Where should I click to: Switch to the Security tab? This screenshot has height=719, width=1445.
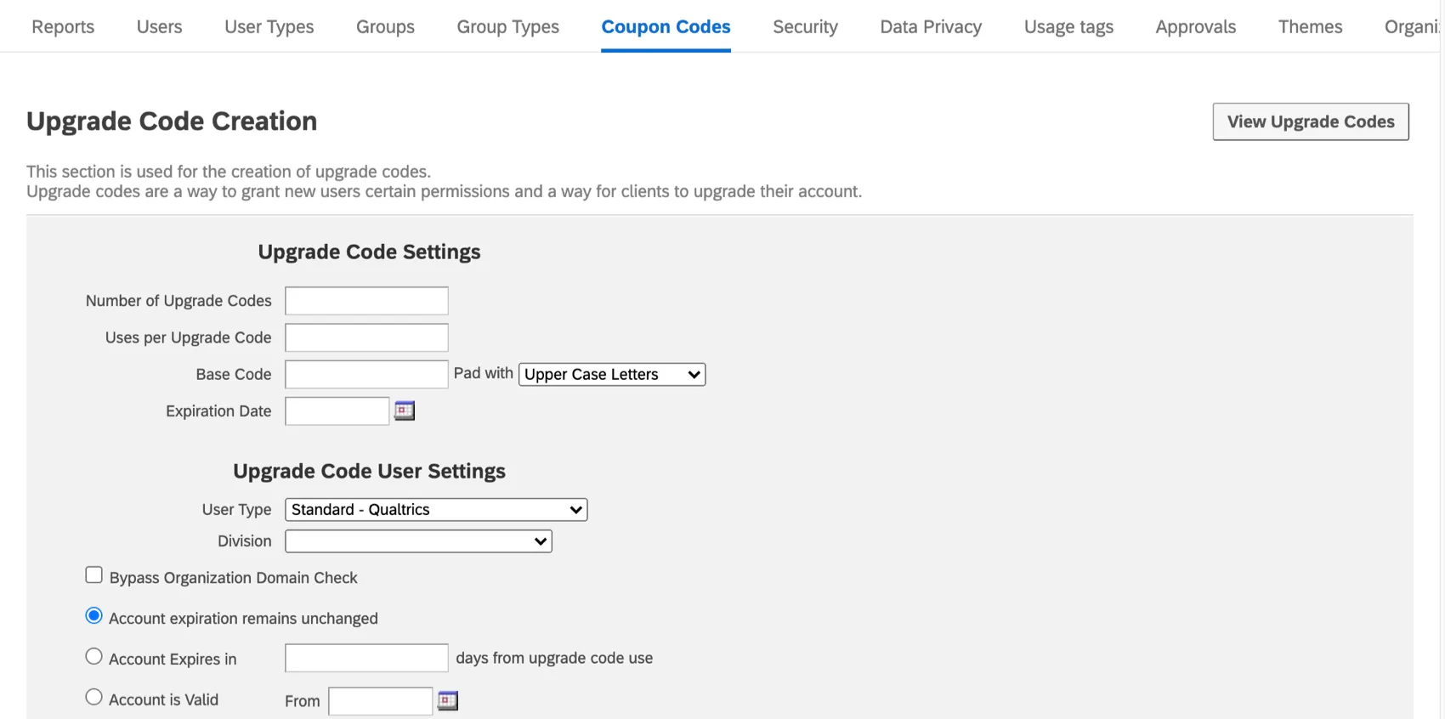[805, 27]
